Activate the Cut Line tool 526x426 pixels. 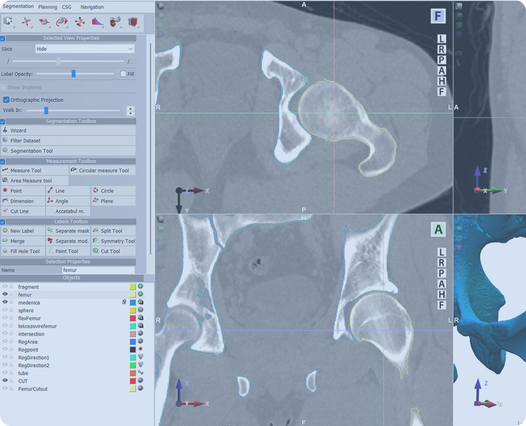click(23, 212)
